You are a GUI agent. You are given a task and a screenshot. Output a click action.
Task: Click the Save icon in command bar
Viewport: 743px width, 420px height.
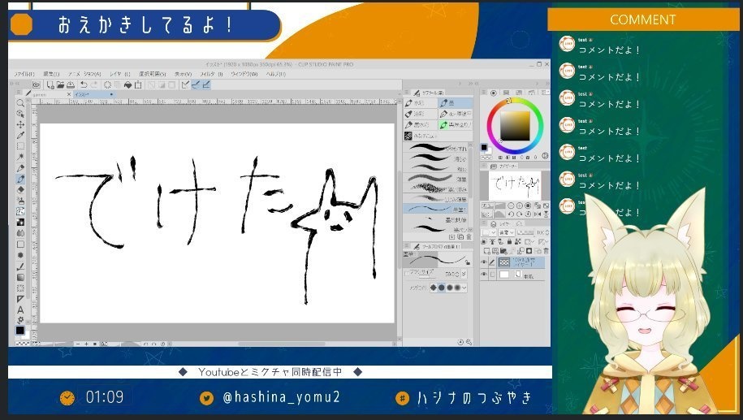(x=70, y=84)
